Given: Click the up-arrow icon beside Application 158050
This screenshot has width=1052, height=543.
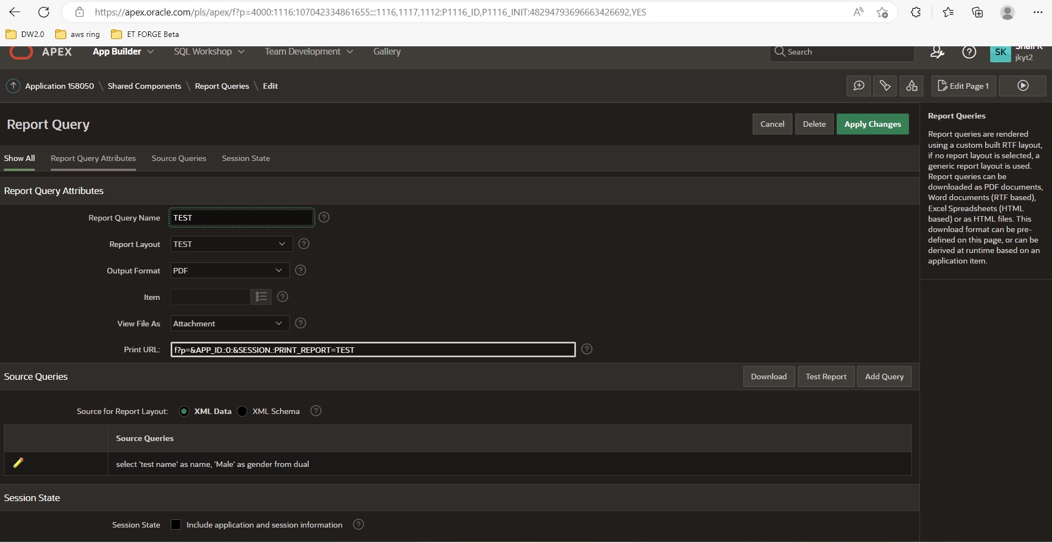Looking at the screenshot, I should (x=13, y=86).
